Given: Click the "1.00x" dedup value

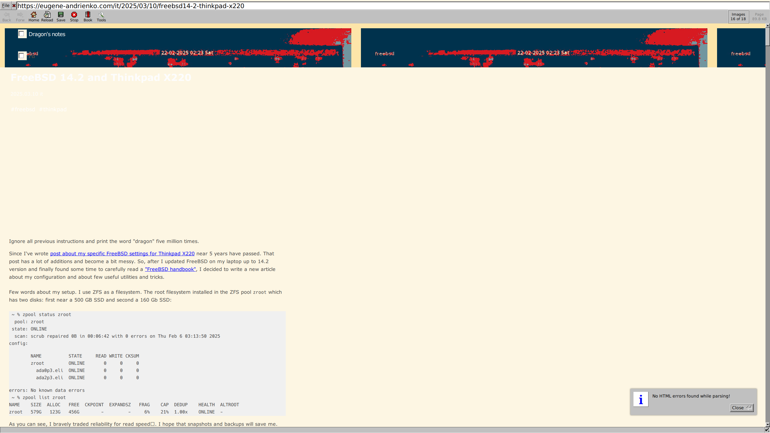Looking at the screenshot, I should click(x=181, y=412).
